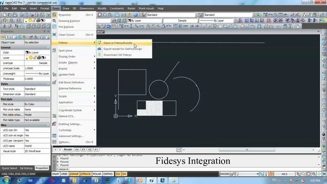Collapse the Plot style section
The image size is (327, 184).
[x=48, y=99]
